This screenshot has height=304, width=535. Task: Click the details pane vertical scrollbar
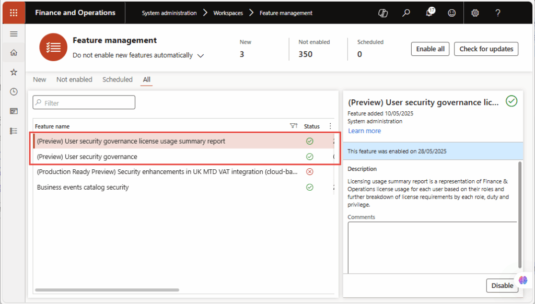(x=520, y=215)
